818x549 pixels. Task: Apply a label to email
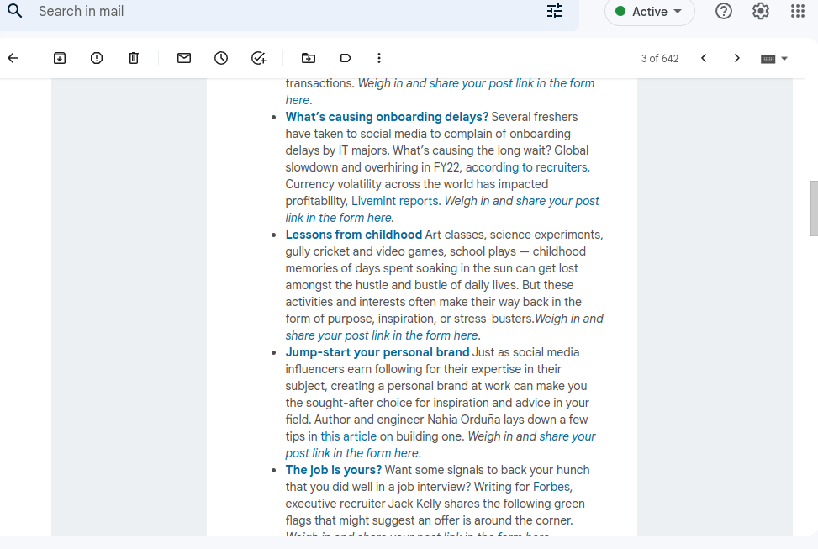[346, 58]
